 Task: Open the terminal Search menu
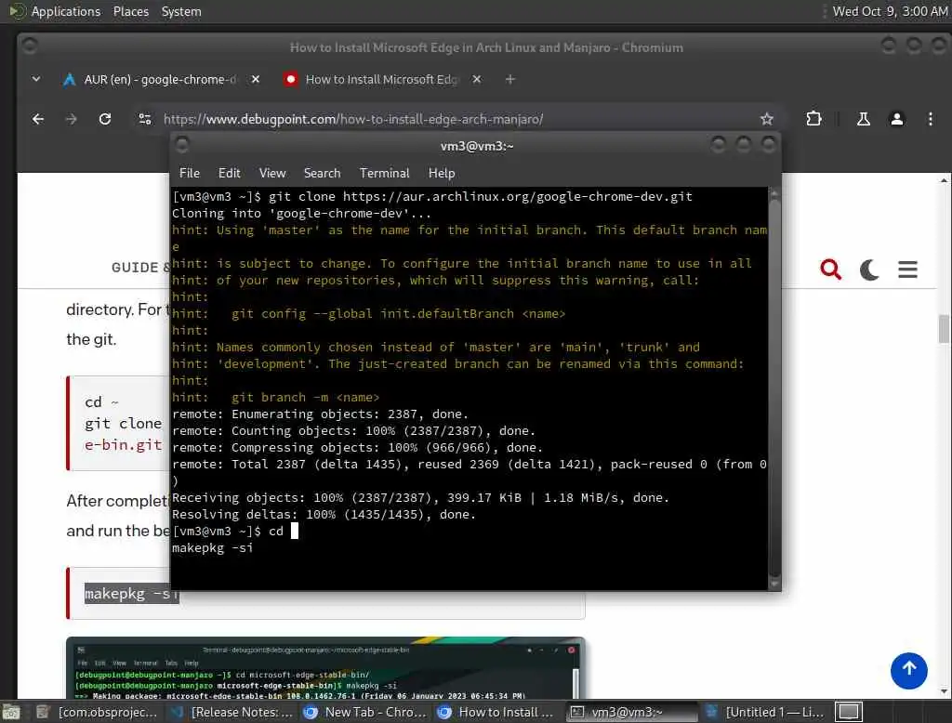coord(322,173)
